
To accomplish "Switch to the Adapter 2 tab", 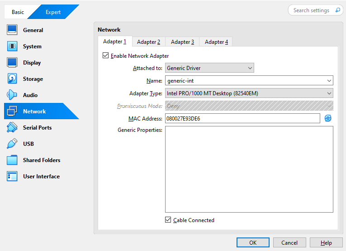I will point(148,42).
